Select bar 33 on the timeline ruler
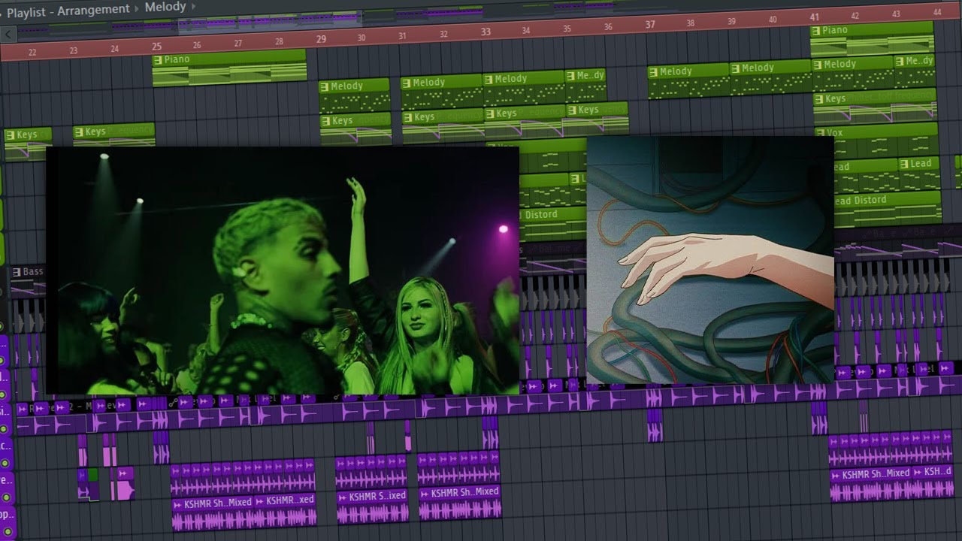962x541 pixels. tap(486, 32)
